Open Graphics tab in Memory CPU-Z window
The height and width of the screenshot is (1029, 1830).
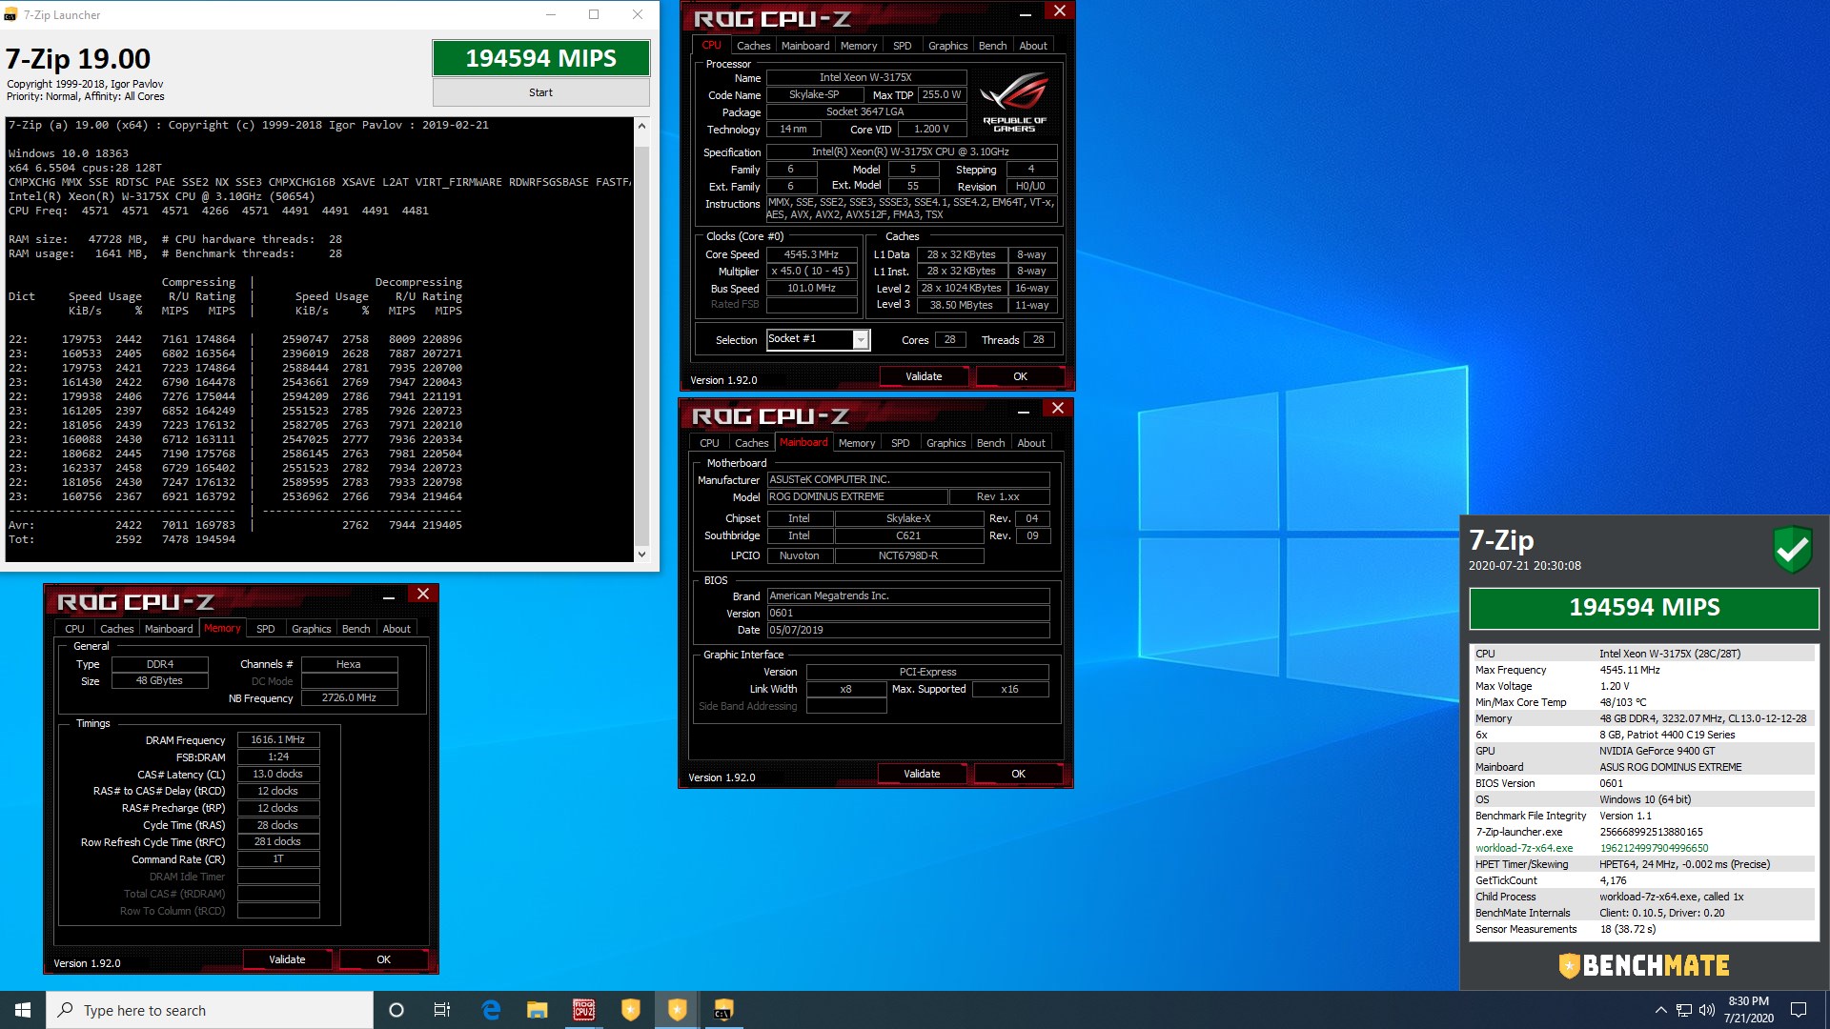tap(311, 629)
